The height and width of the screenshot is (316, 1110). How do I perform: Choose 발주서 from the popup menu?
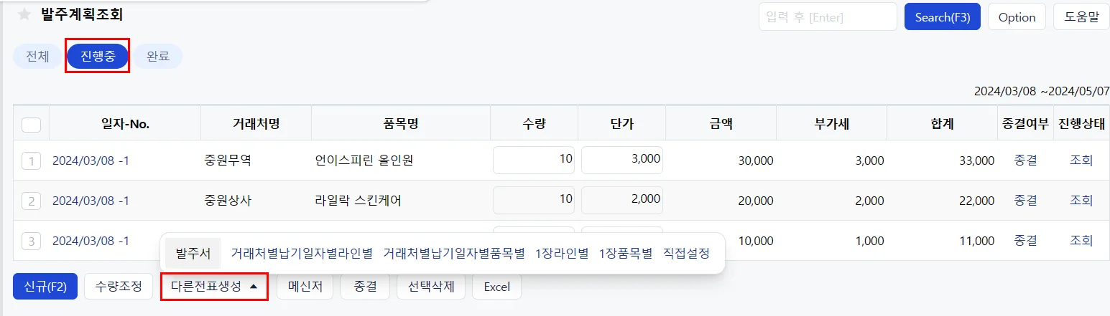(193, 254)
